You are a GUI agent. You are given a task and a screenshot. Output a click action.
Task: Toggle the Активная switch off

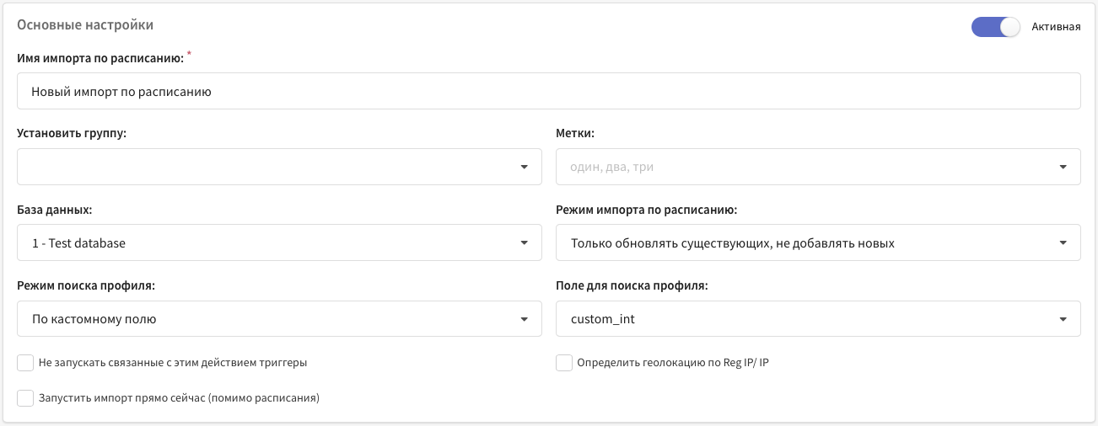[996, 27]
